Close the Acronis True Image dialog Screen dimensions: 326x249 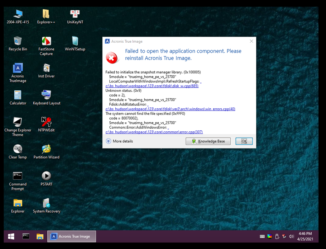(x=252, y=41)
